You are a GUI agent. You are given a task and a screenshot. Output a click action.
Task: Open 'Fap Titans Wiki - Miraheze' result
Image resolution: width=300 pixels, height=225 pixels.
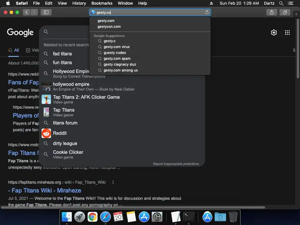coord(45,190)
